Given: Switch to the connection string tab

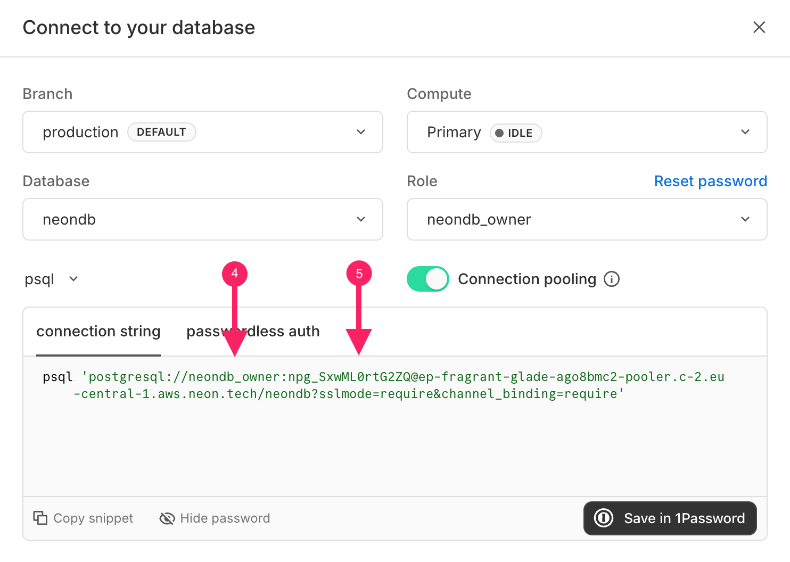Looking at the screenshot, I should pos(98,332).
